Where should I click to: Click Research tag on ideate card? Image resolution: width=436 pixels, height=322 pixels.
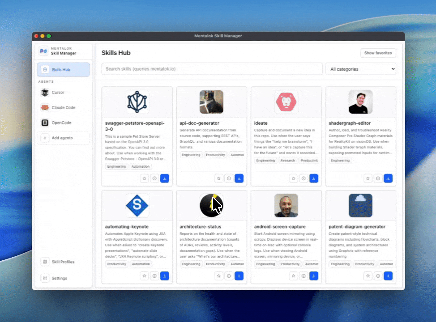[287, 160]
